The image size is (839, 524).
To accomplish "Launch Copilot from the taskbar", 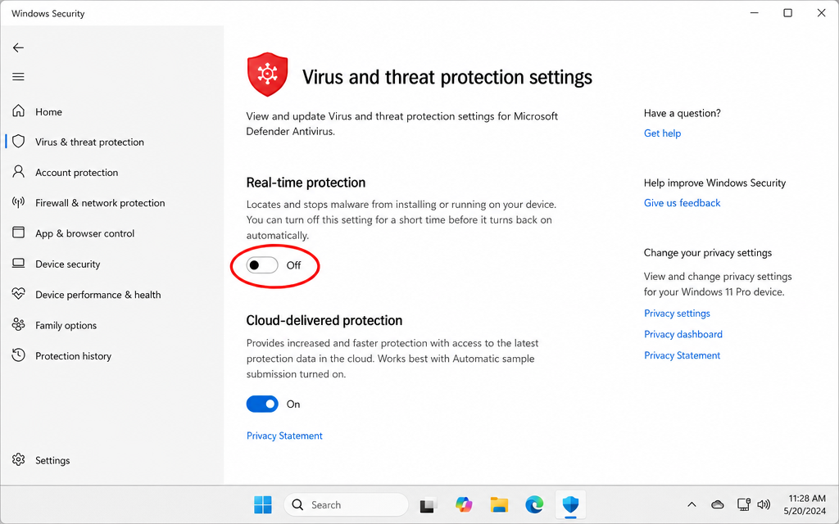I will pyautogui.click(x=464, y=504).
